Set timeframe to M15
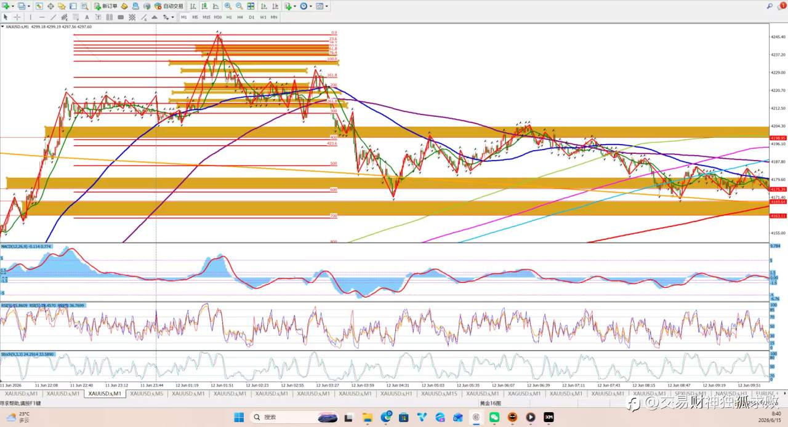The height and width of the screenshot is (427, 788). coord(206,17)
